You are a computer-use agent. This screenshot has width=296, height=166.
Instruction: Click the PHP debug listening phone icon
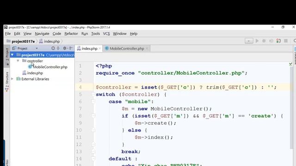[x=278, y=41]
